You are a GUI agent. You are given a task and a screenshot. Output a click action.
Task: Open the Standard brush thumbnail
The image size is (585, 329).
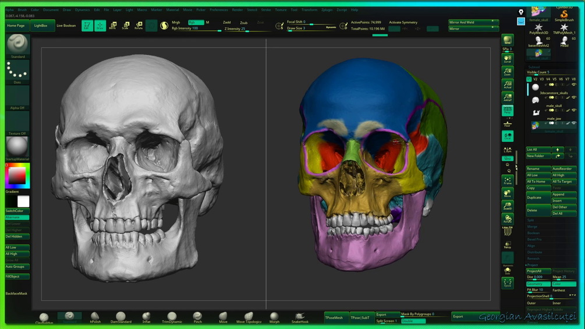[17, 44]
